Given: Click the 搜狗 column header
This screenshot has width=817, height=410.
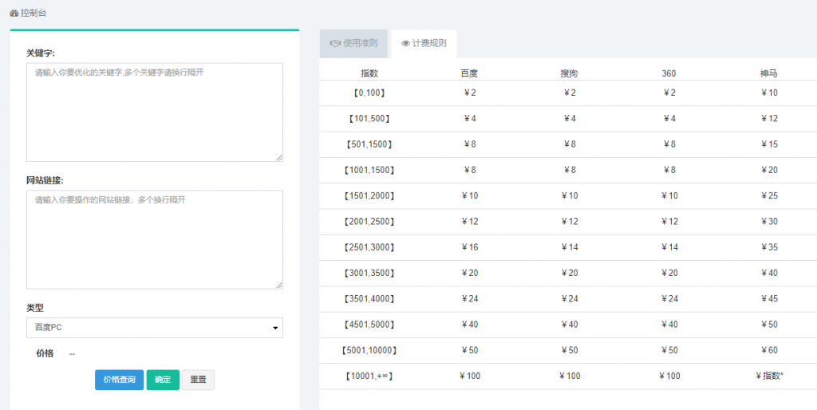Looking at the screenshot, I should [569, 73].
